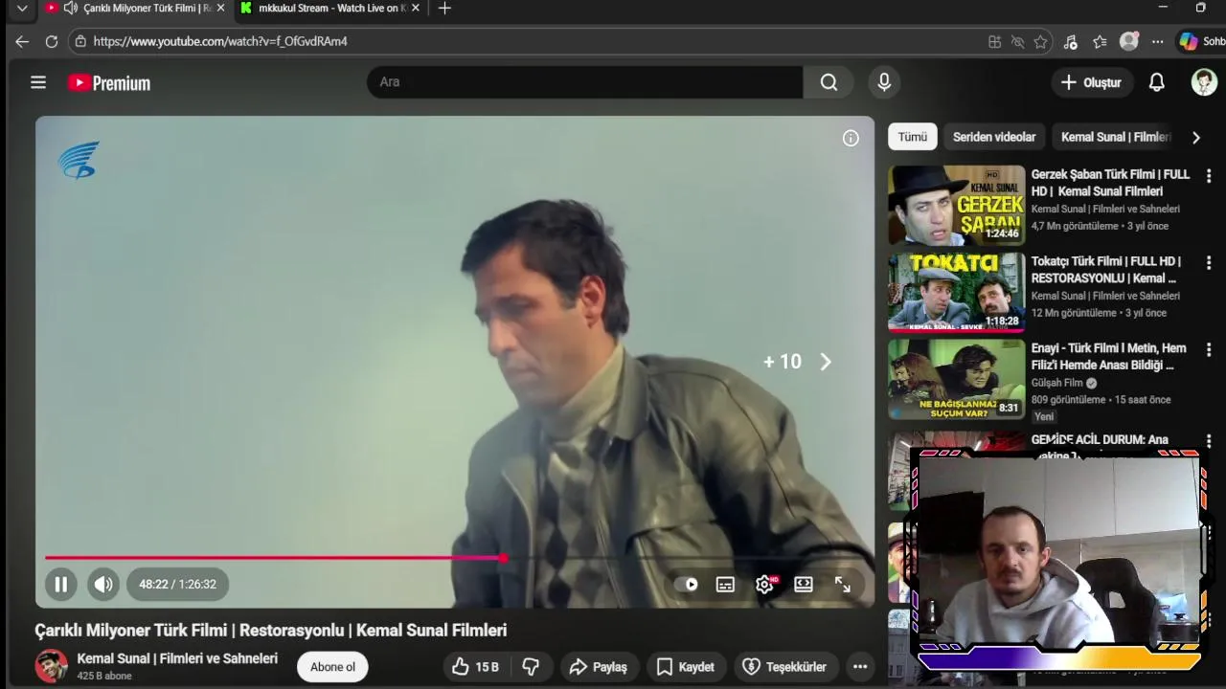Go back with the browser back arrow

[x=22, y=41]
